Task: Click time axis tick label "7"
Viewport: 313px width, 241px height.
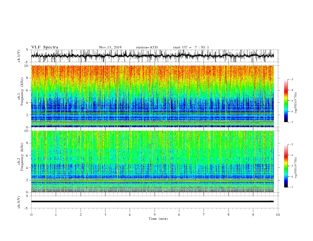Action: (x=204, y=215)
